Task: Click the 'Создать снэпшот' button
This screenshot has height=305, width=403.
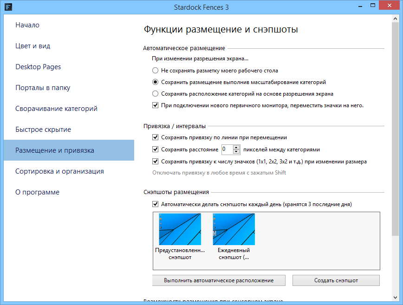Action: tap(336, 280)
